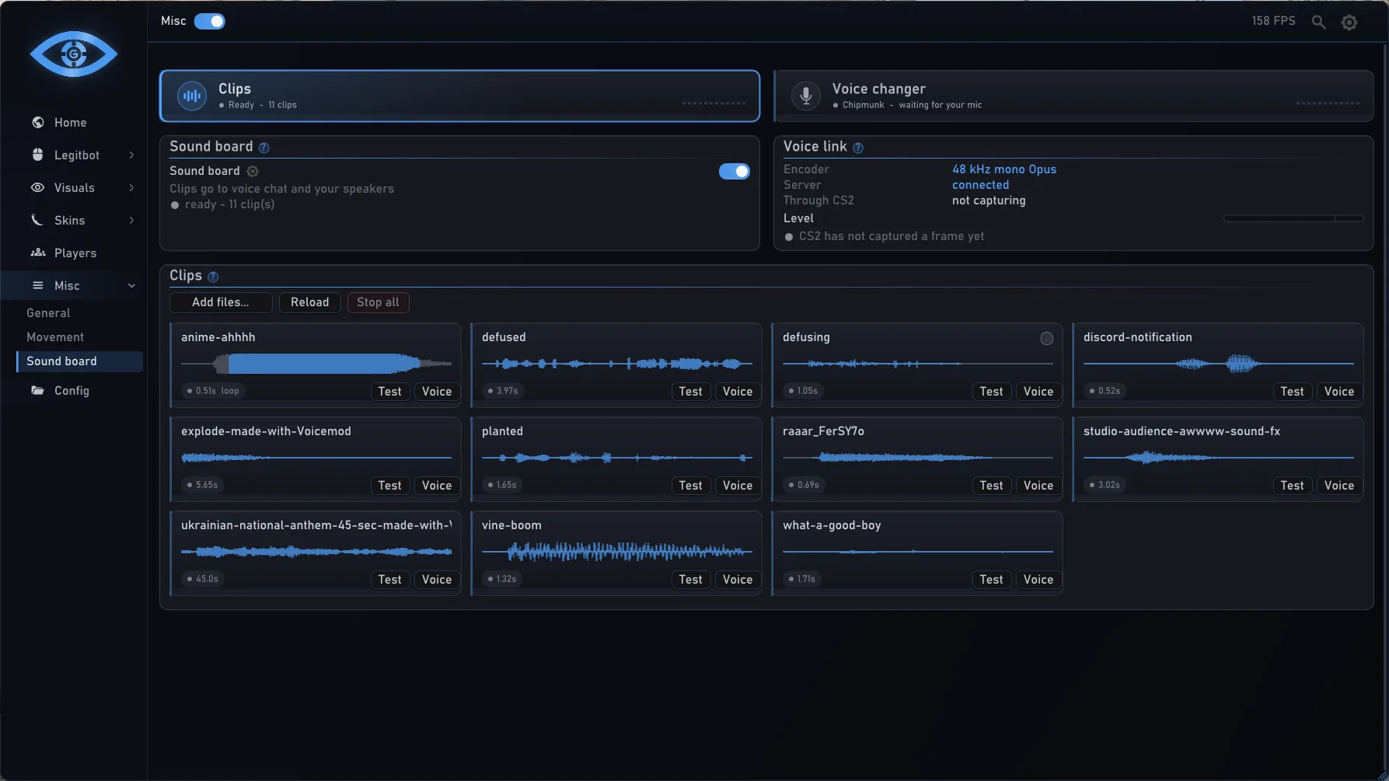Test the raaar_FerSY7o clip
This screenshot has height=781, width=1389.
[x=991, y=486]
